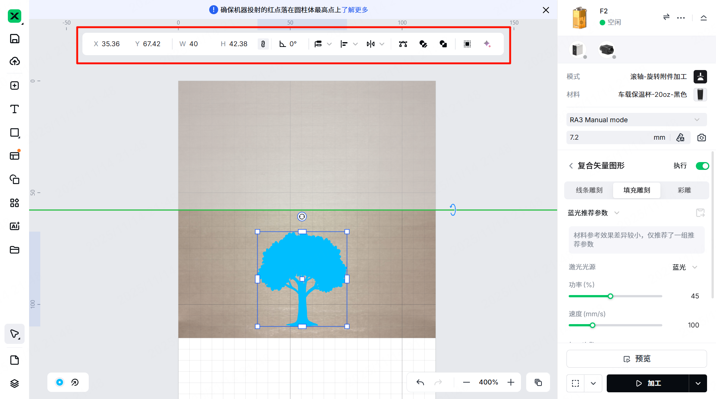The image size is (716, 399).
Task: Expand the RA3 Manual mode dropdown
Action: pos(636,120)
